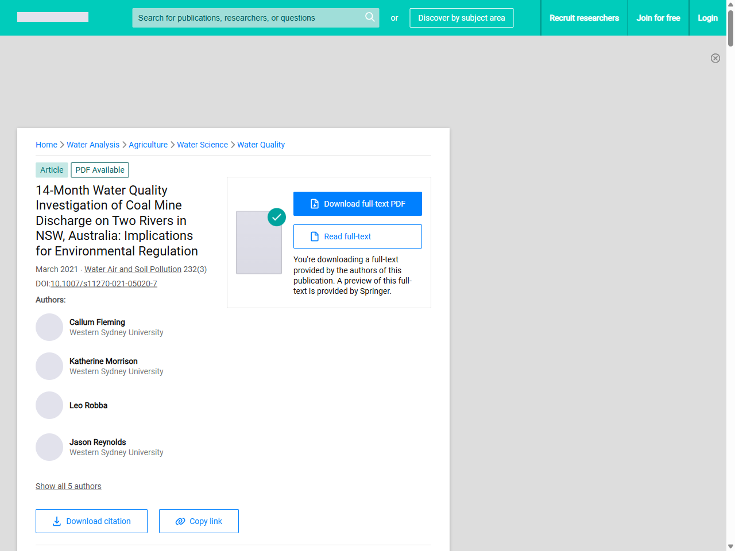The width and height of the screenshot is (735, 551).
Task: Expand to show all 5 authors
Action: coord(68,486)
